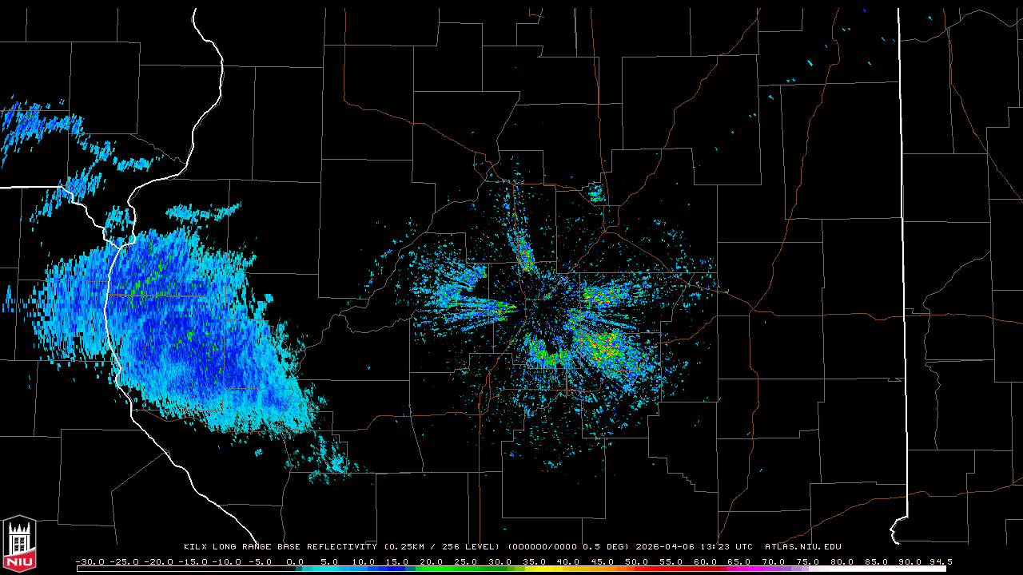Click the "80.0" reflectivity scale label
The height and width of the screenshot is (575, 1023).
(844, 561)
